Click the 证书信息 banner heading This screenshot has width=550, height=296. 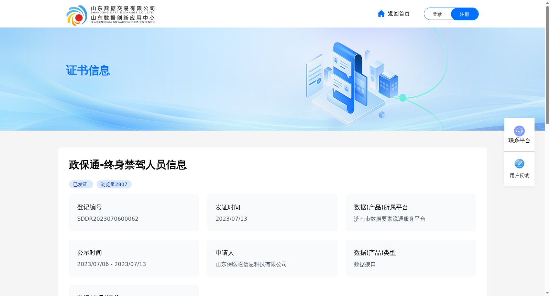coord(88,70)
